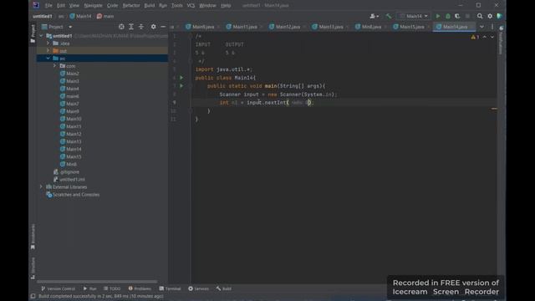
Task: Collapse all items in Project panel
Action: [x=141, y=27]
